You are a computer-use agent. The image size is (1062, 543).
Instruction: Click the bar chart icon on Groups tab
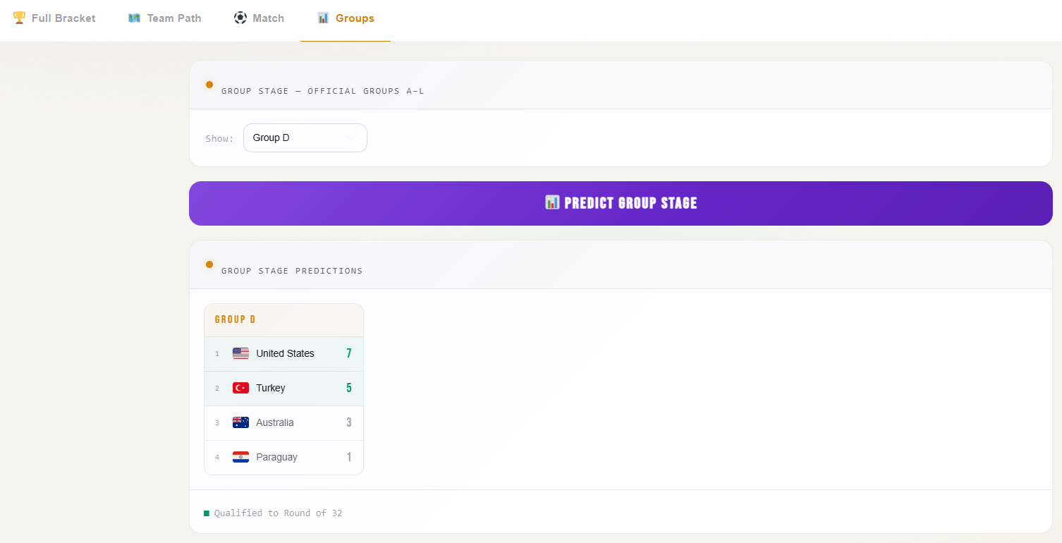(x=323, y=18)
